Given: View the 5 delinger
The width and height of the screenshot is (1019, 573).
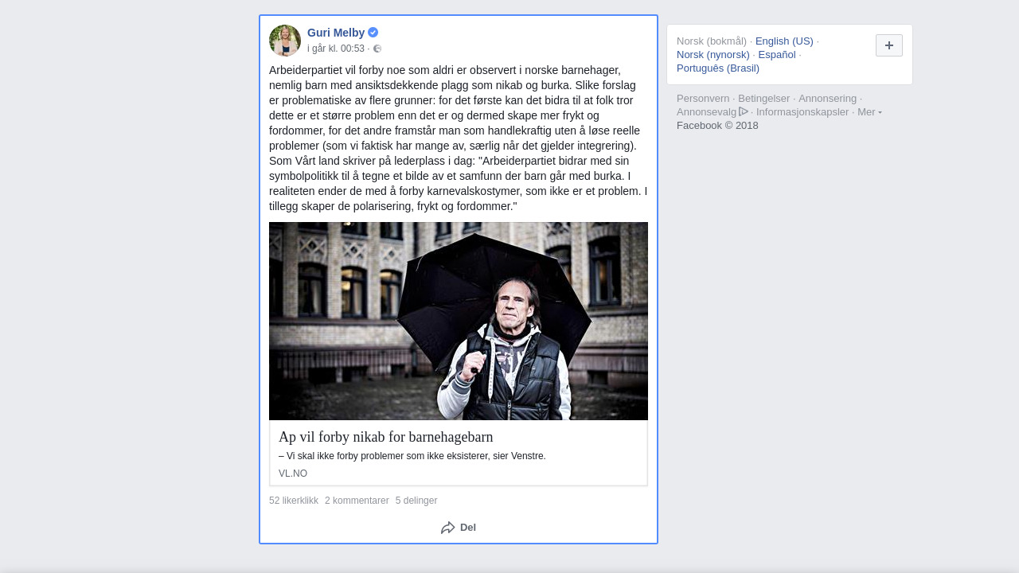Looking at the screenshot, I should [x=416, y=501].
